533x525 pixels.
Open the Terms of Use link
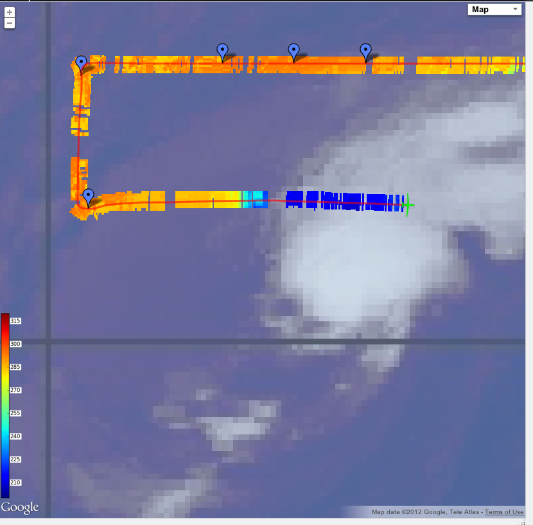[x=504, y=512]
